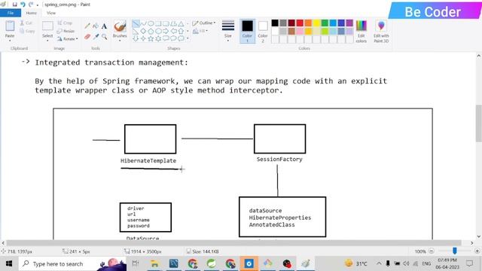The width and height of the screenshot is (482, 271).
Task: Select the Eraser tool
Action: tap(87, 37)
